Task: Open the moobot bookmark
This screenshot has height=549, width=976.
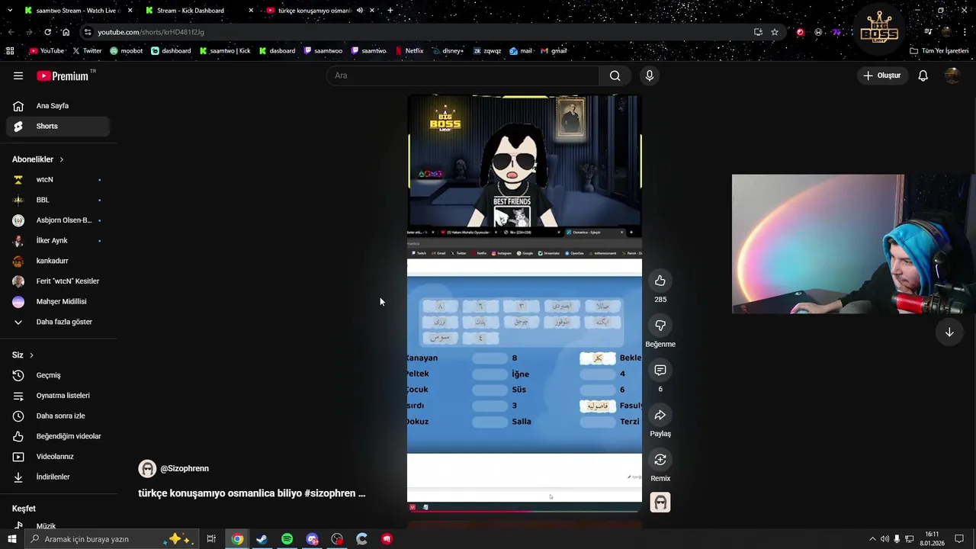Action: pyautogui.click(x=126, y=51)
